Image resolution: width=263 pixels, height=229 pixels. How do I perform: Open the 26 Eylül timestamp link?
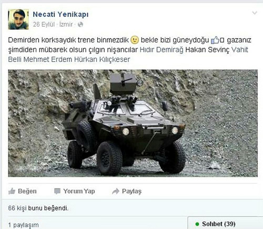point(44,24)
